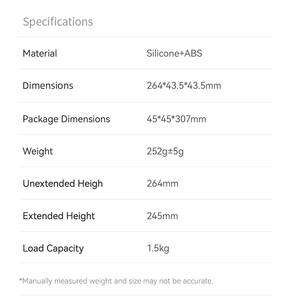
Task: Select the Unextended Heigh label
Action: coord(63,184)
